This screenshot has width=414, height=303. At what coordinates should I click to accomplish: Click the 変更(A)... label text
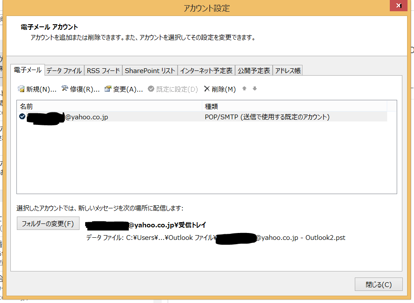pos(128,89)
